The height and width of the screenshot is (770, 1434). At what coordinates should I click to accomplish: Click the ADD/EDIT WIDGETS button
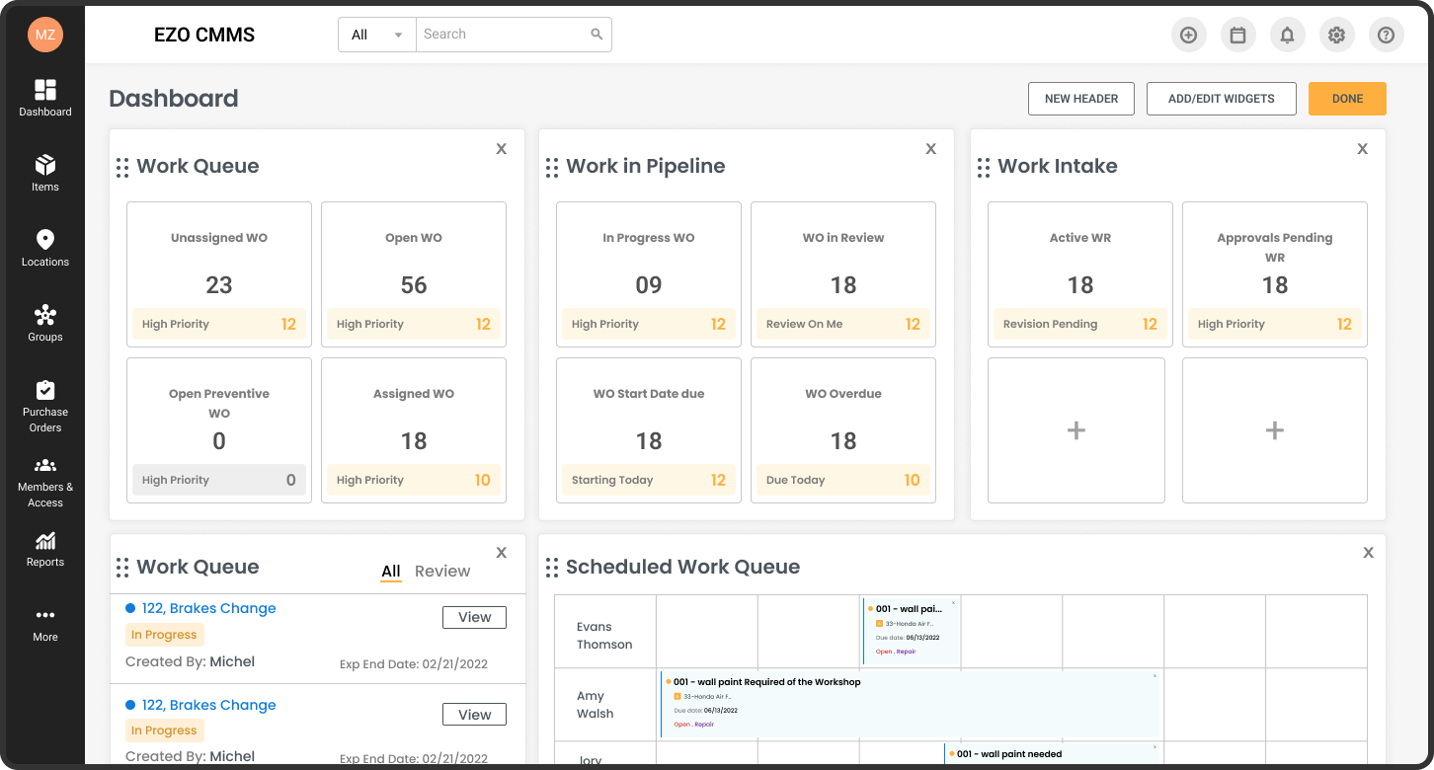[1221, 99]
